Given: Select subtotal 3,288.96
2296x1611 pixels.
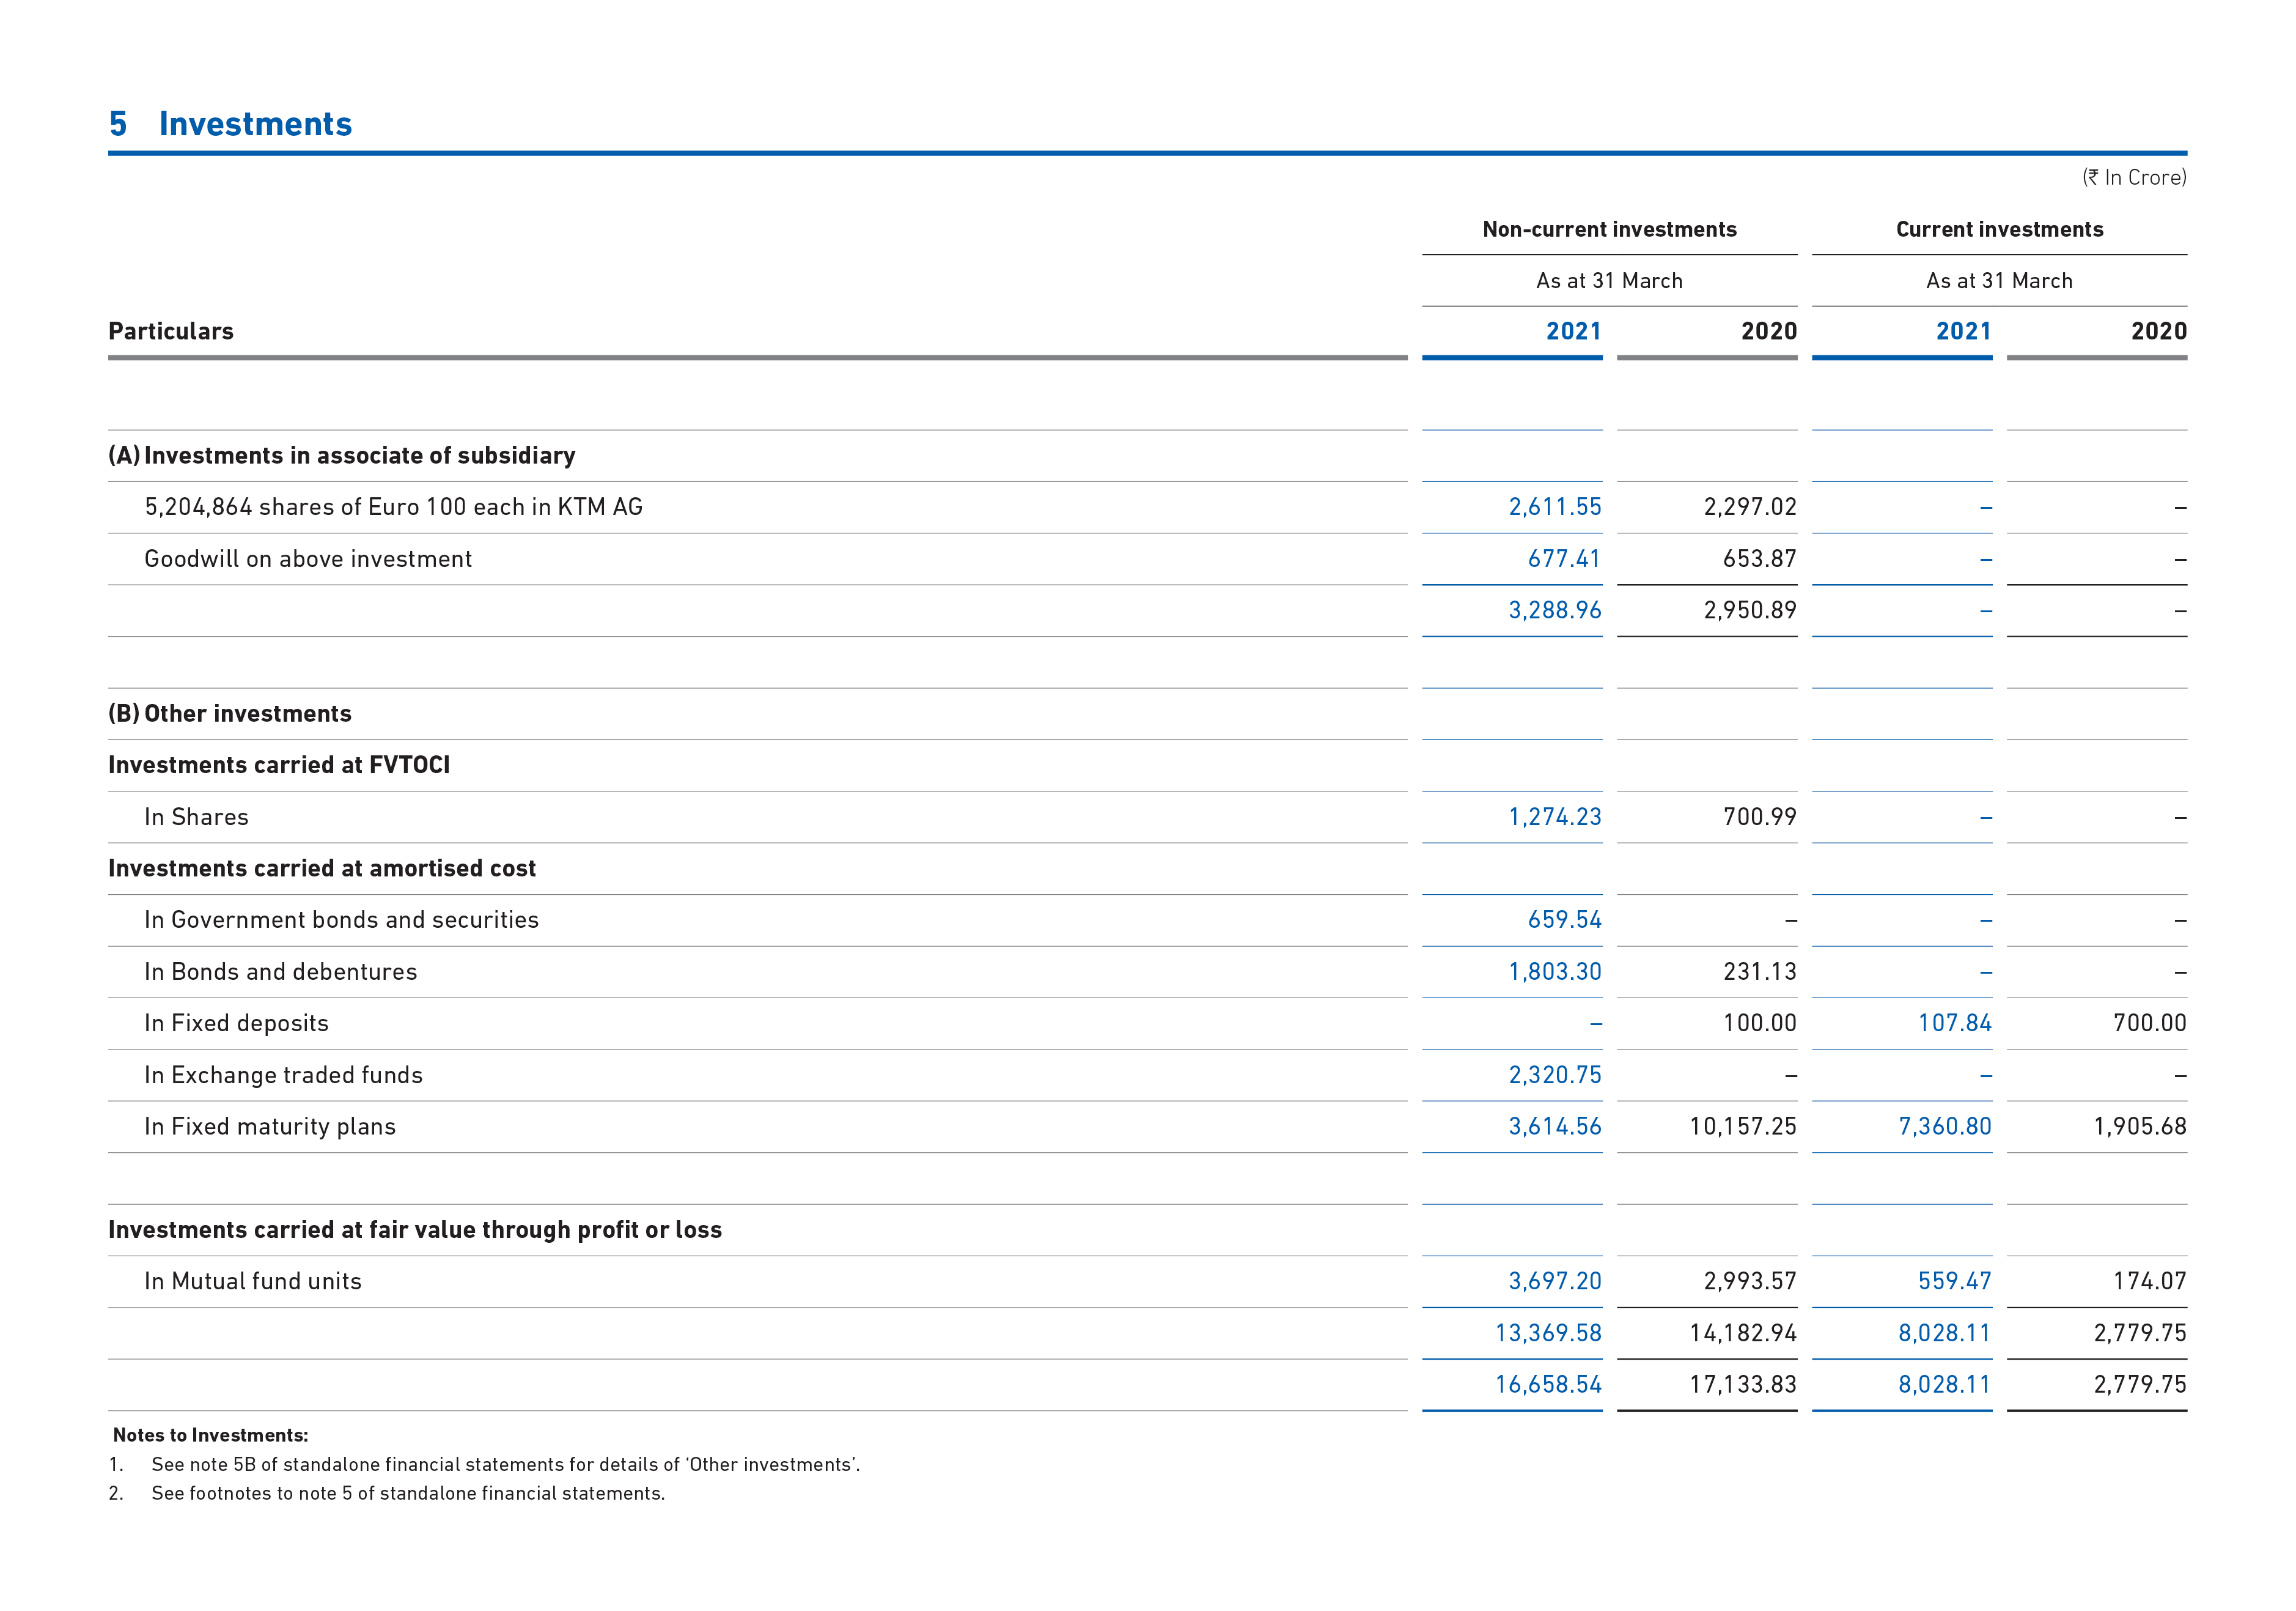Looking at the screenshot, I should (1554, 610).
